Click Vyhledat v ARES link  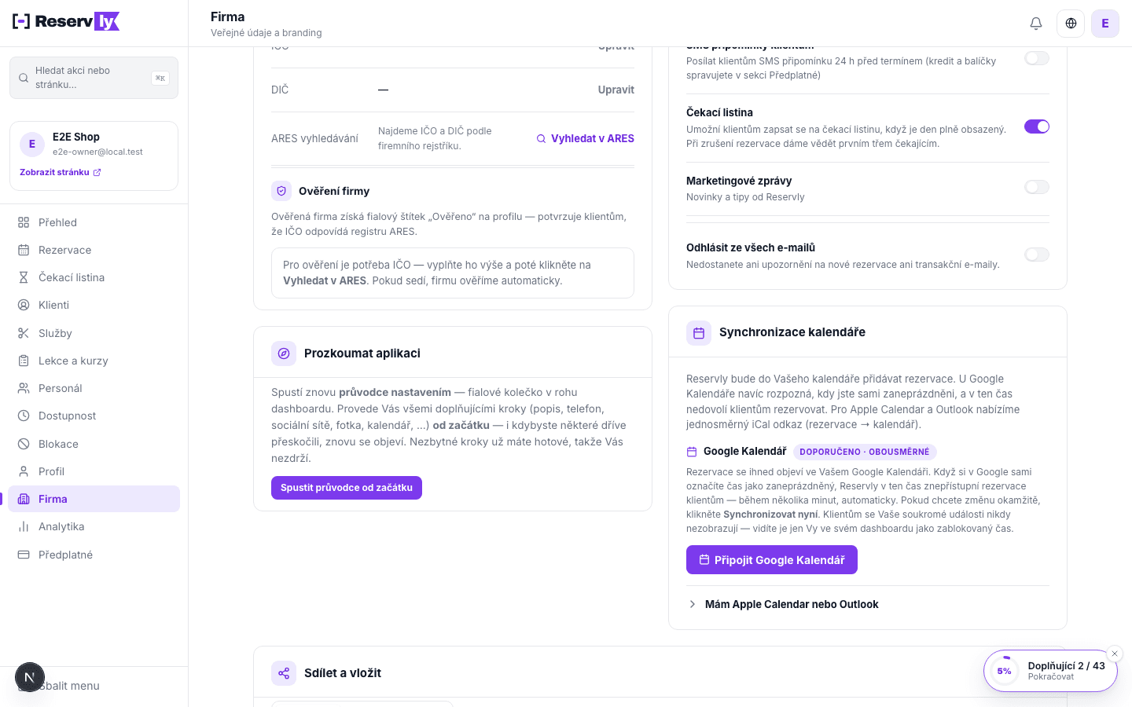(586, 138)
